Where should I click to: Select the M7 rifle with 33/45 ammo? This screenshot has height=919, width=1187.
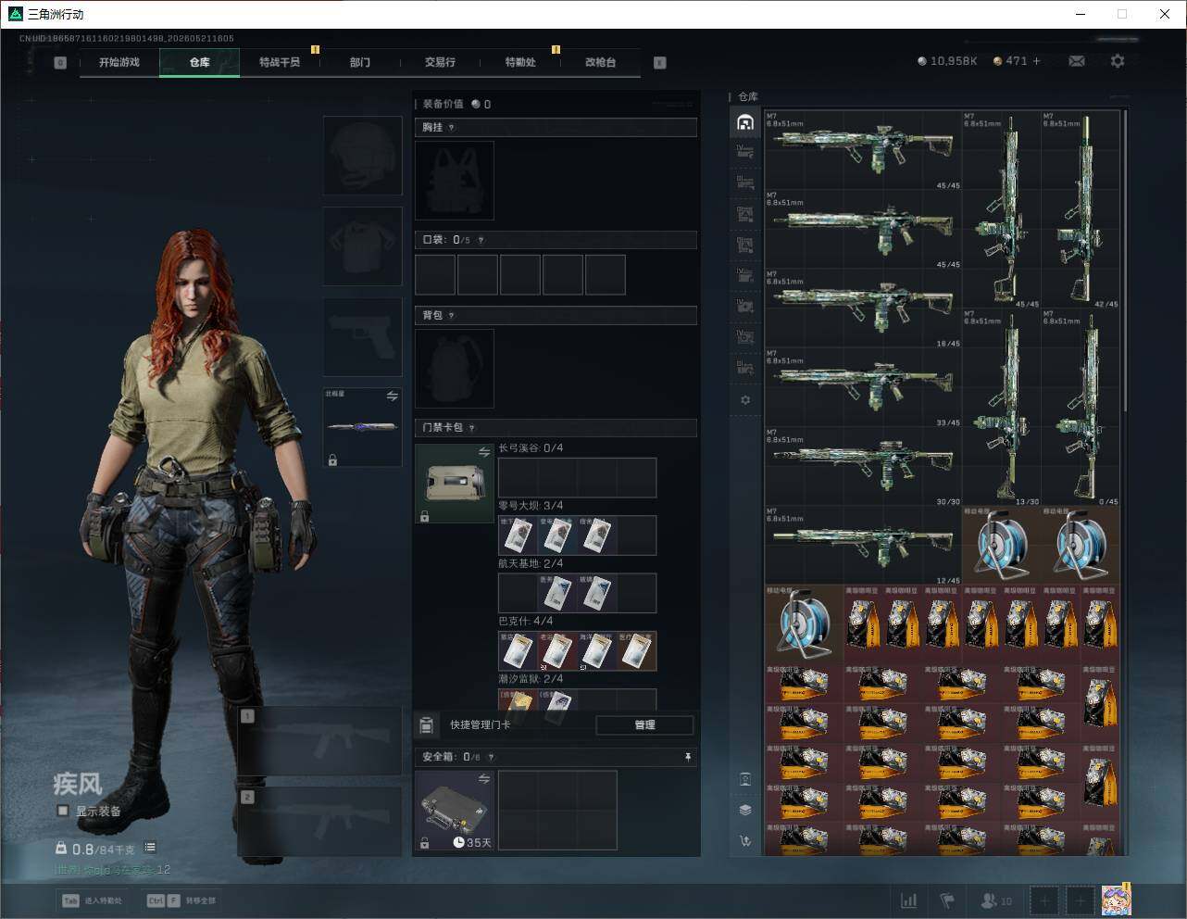[x=863, y=387]
